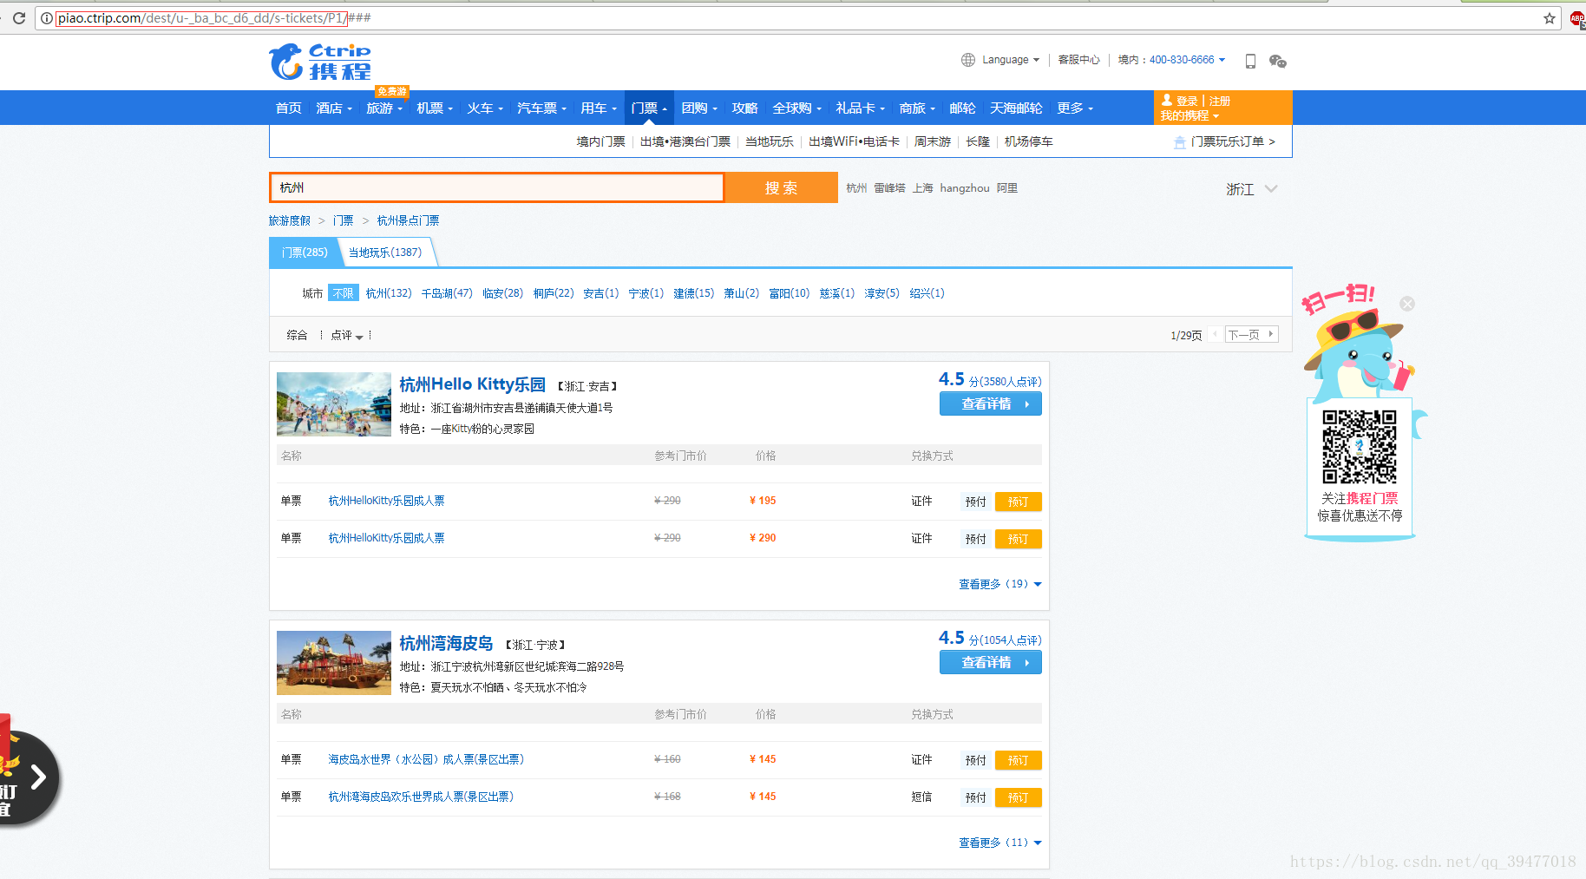
Task: Click 预订 for 海皮岛水世界 ticket
Action: point(1019,760)
